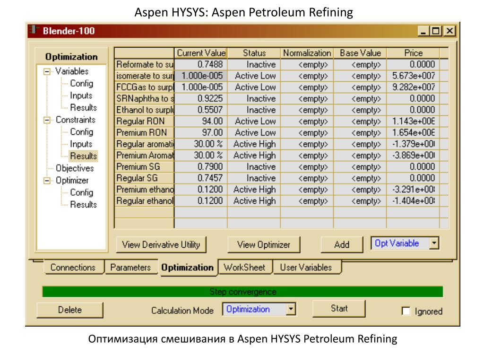Open the Calculation Mode dropdown
Image resolution: width=484 pixels, height=363 pixels.
point(291,309)
